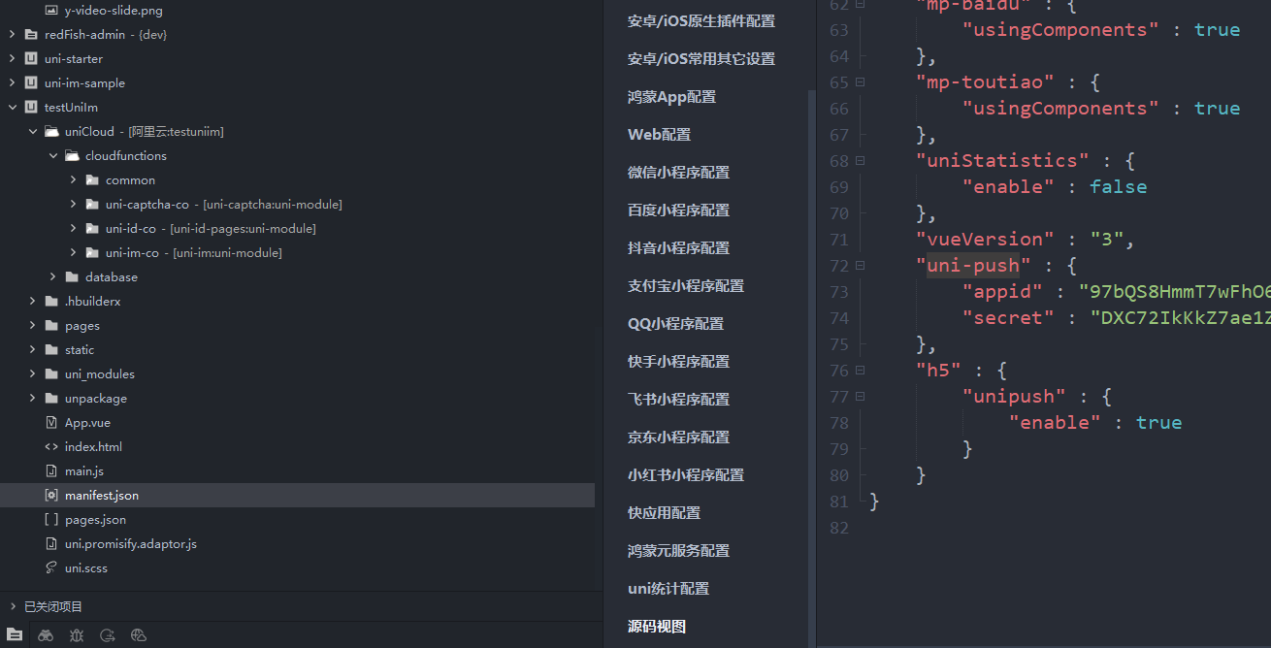Open 安卓/iOS原生插件配置 settings tab
The image size is (1271, 648).
point(701,20)
